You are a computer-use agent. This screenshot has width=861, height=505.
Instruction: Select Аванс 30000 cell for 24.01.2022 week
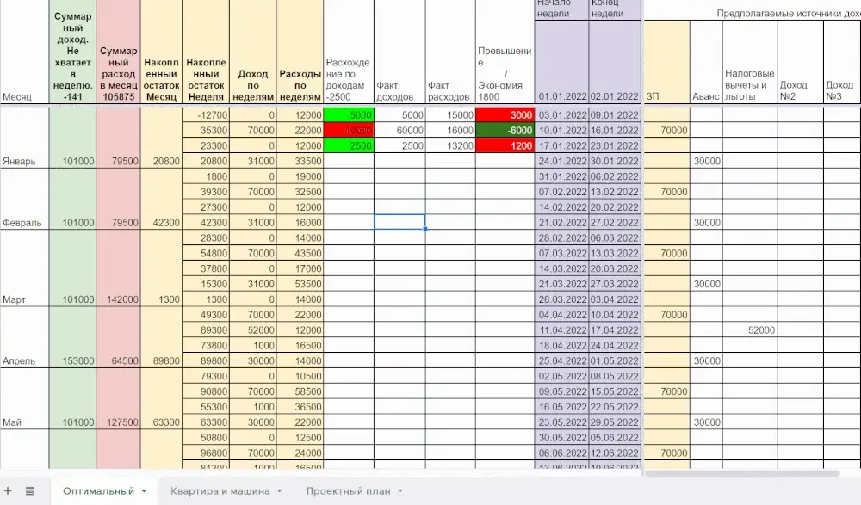706,161
